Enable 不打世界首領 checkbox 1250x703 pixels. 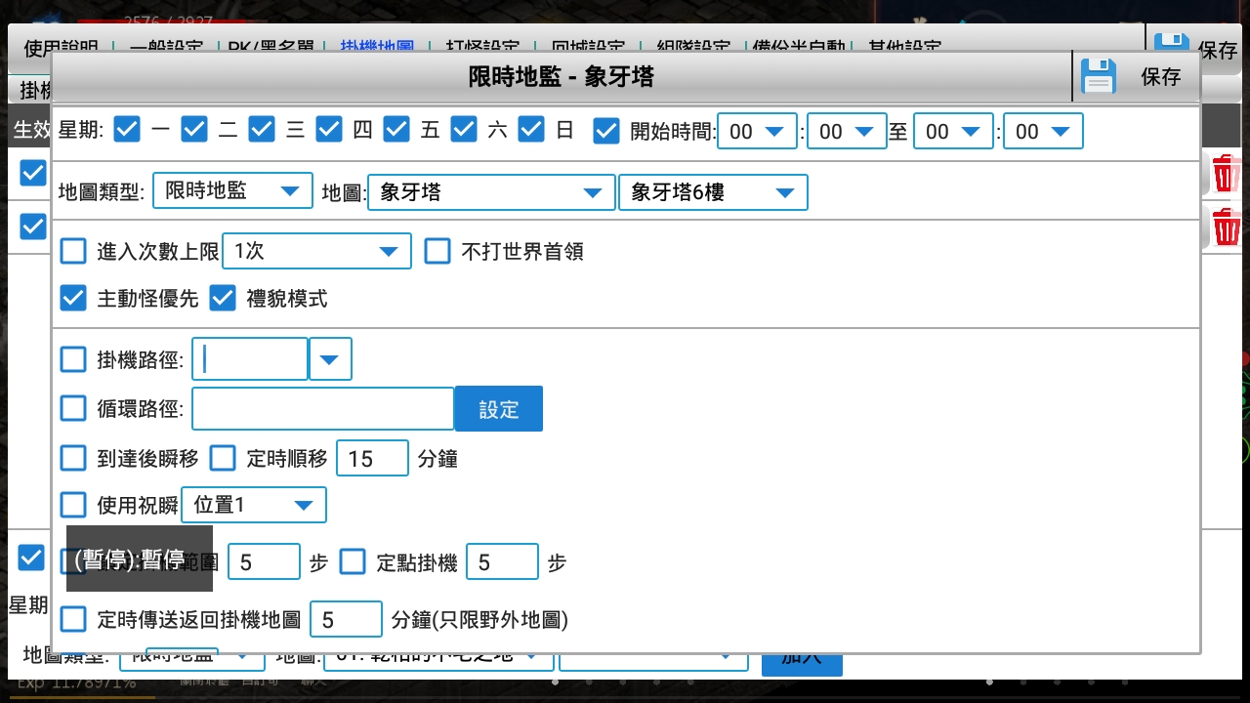(x=437, y=251)
